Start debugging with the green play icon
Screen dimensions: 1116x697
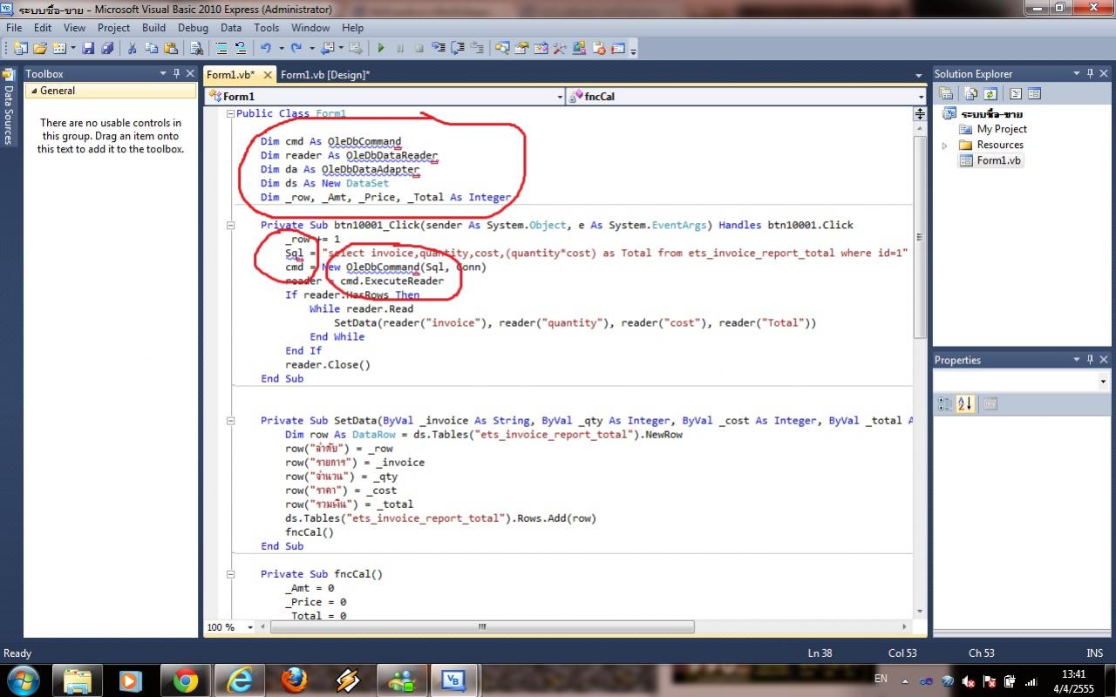click(x=381, y=49)
